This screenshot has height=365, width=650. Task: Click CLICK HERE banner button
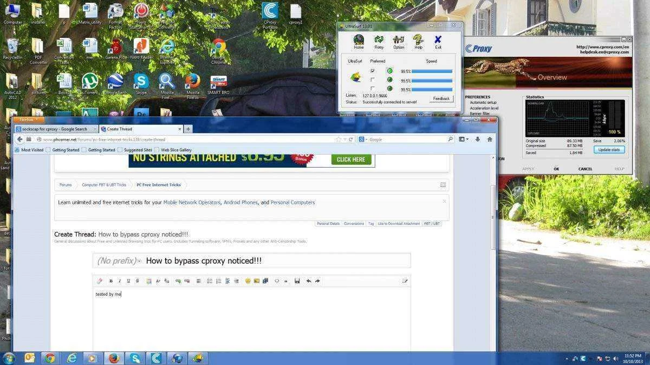(351, 160)
